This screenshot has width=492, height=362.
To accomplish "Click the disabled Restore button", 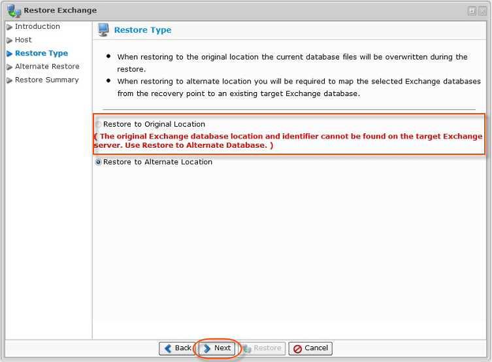I will [262, 348].
